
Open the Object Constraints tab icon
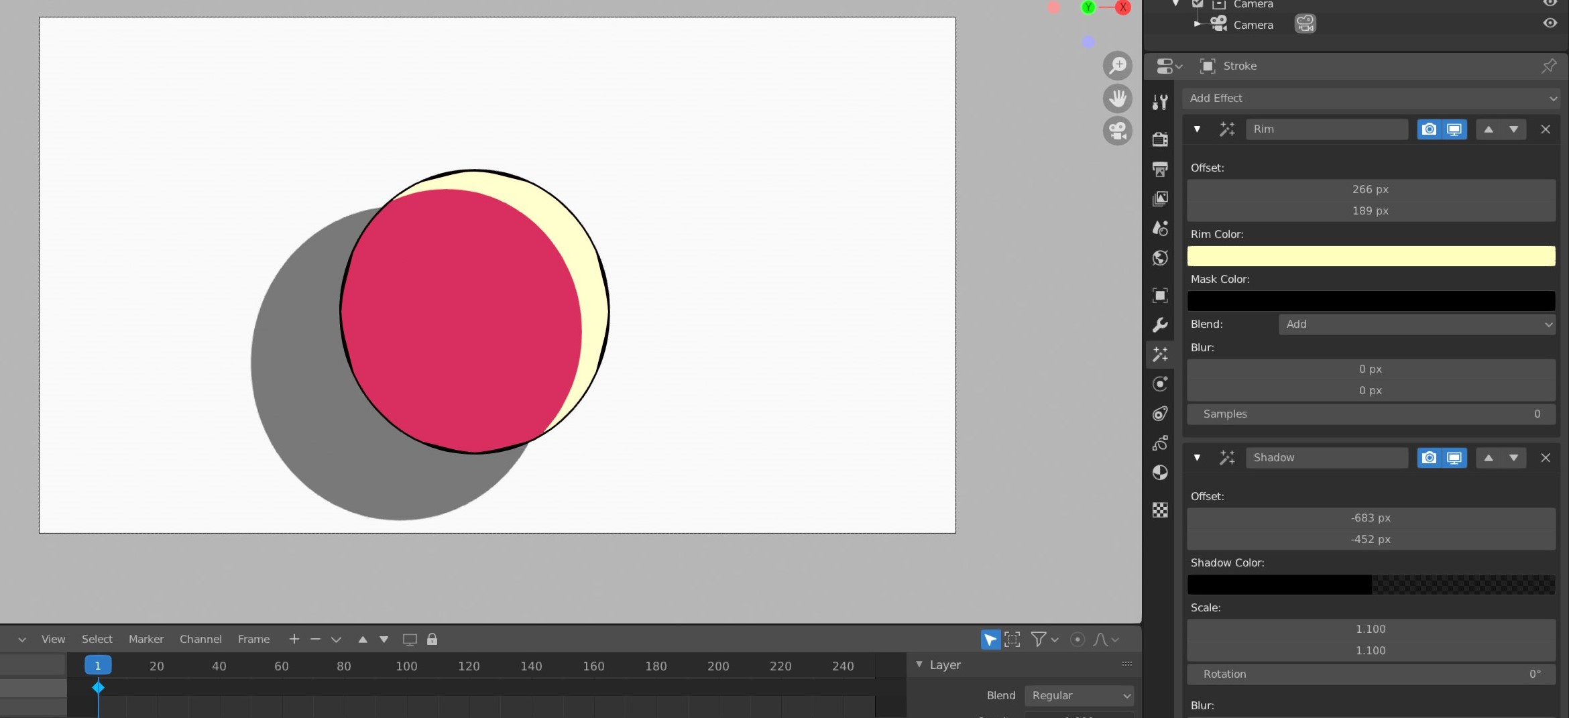pos(1160,414)
